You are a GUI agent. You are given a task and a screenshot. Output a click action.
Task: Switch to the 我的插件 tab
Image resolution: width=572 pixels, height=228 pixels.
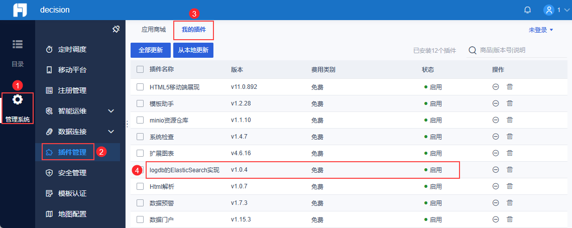point(194,30)
